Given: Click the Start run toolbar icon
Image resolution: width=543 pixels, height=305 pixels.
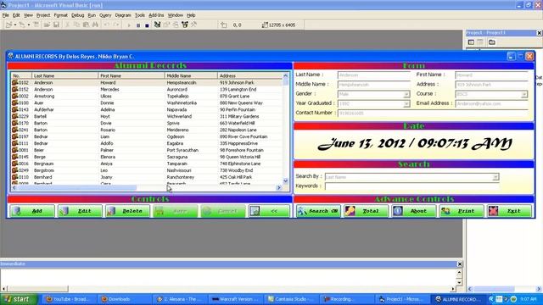Looking at the screenshot, I should [129, 25].
